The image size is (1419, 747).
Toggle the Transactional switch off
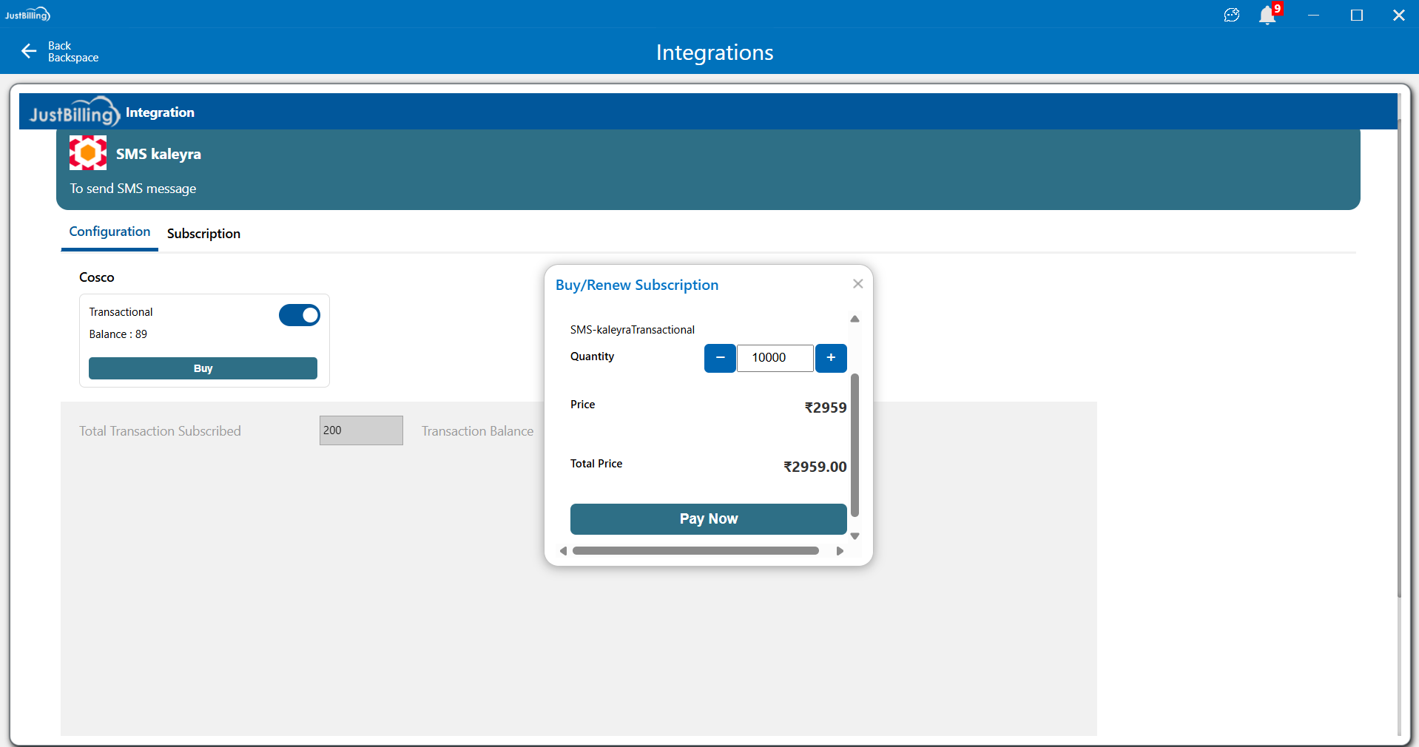point(300,315)
